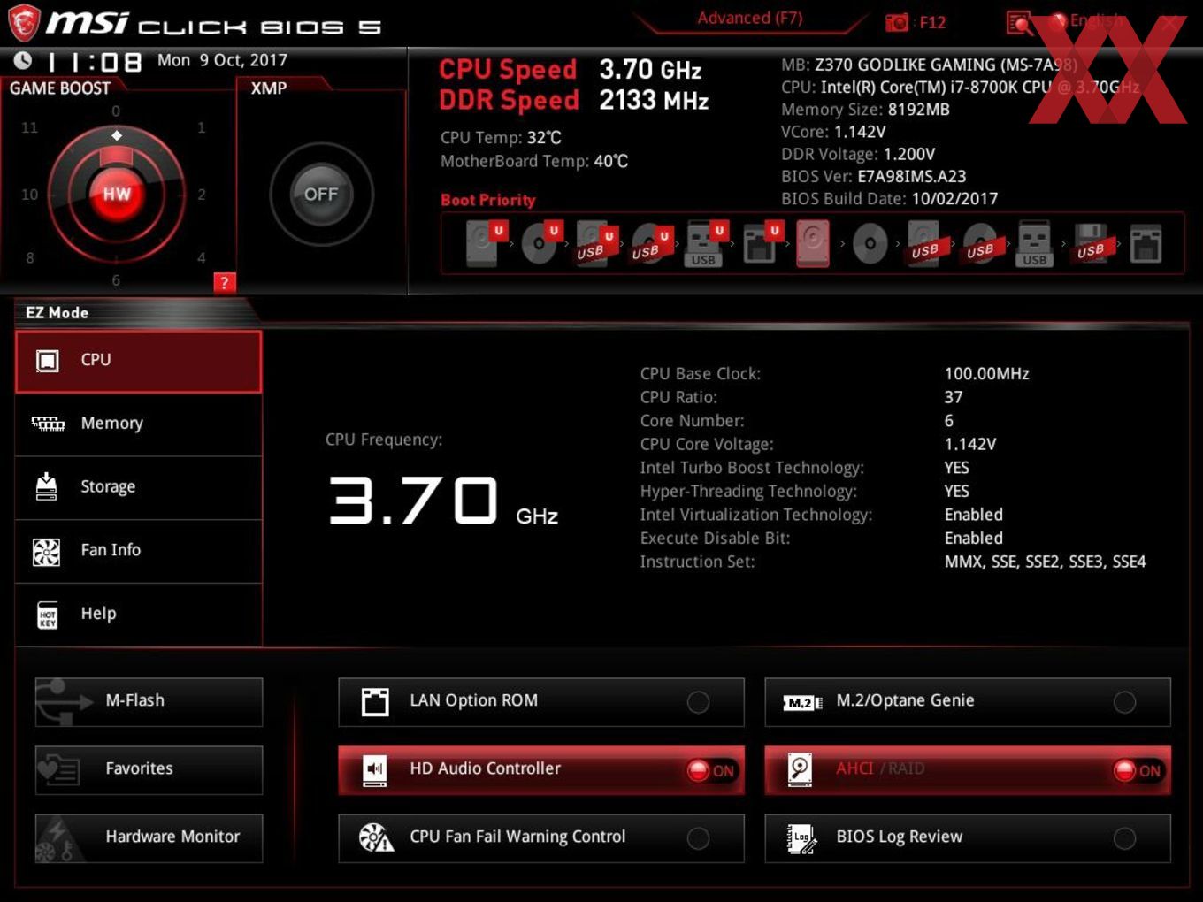Click the date Mon 9 Oct, 2017
Viewport: 1203px width, 902px height.
pos(222,60)
